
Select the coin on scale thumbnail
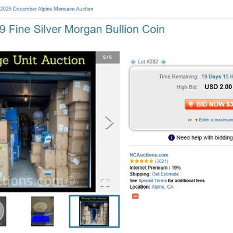[43, 211]
